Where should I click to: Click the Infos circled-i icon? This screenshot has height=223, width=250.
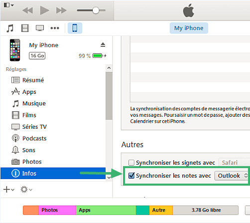click(x=15, y=173)
